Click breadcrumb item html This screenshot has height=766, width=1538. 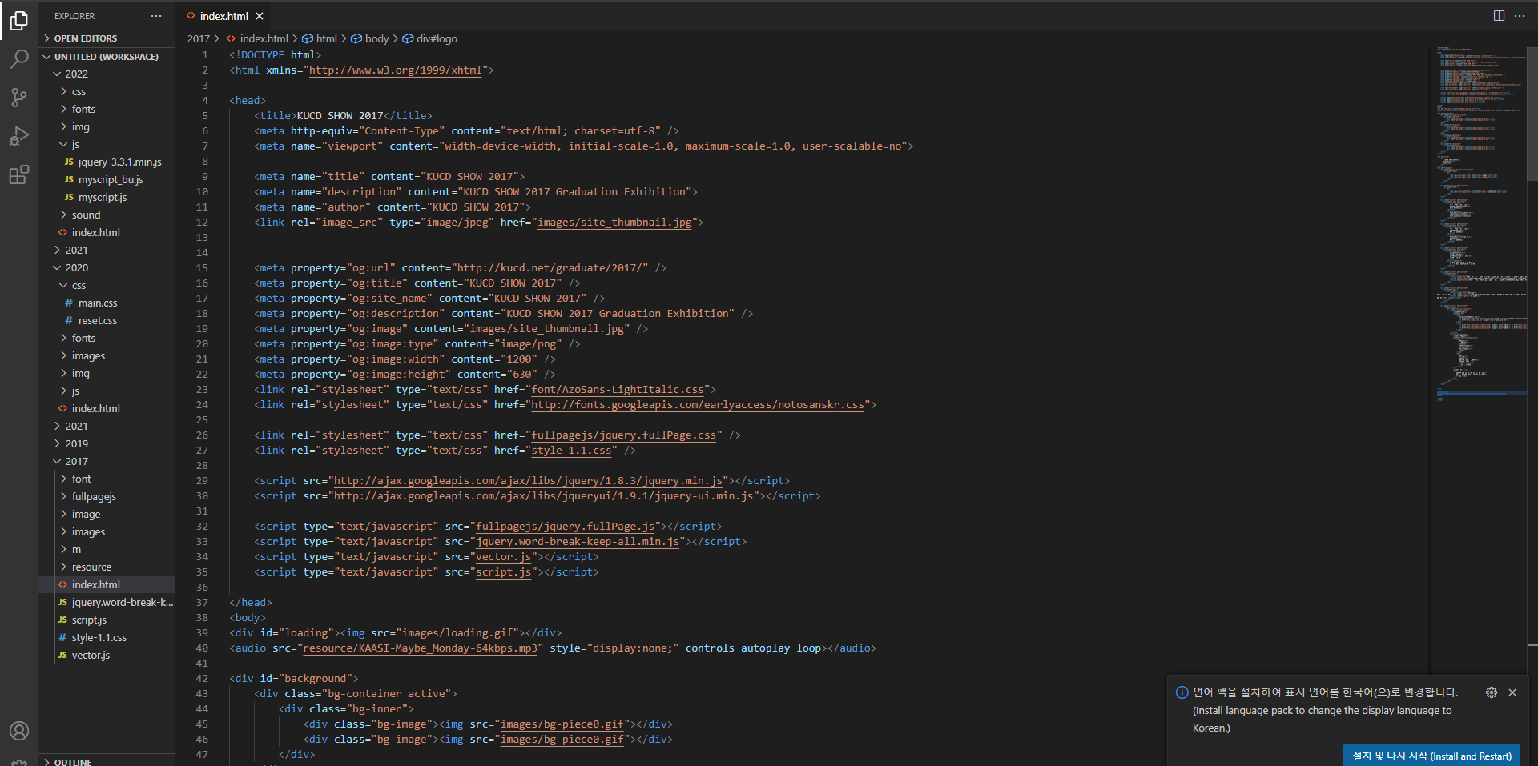coord(320,38)
